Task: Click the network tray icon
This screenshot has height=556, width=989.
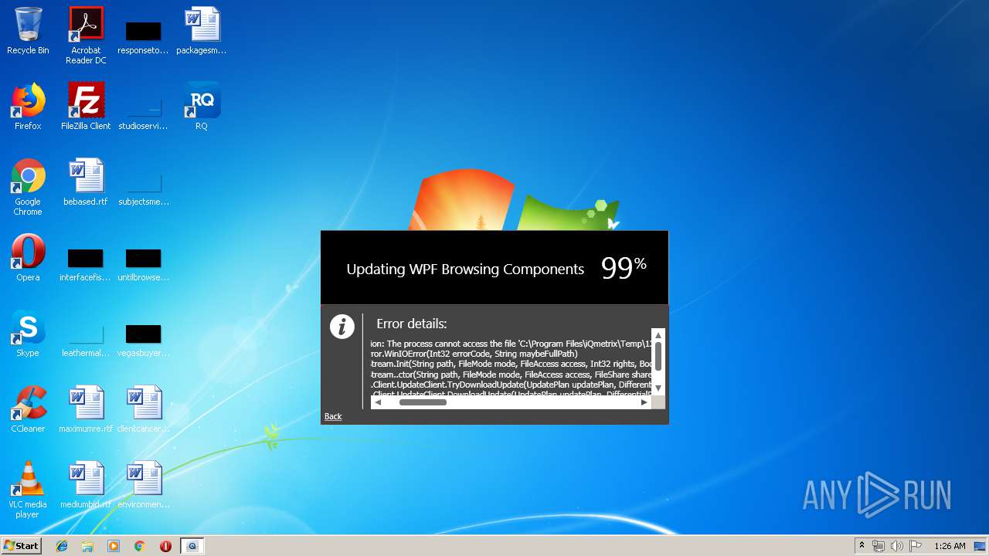Action: (x=879, y=546)
